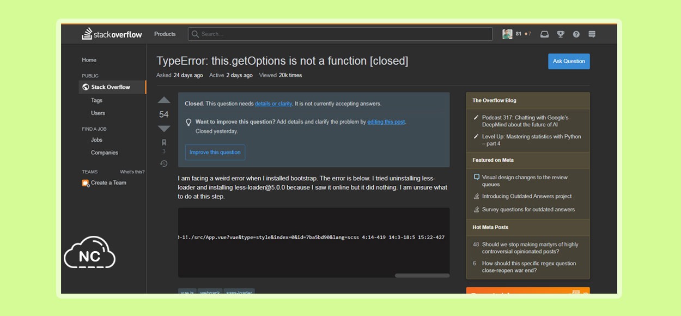This screenshot has width=681, height=316.
Task: Click the search magnifier icon
Action: click(195, 34)
